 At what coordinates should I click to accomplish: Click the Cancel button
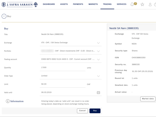(x=82, y=111)
